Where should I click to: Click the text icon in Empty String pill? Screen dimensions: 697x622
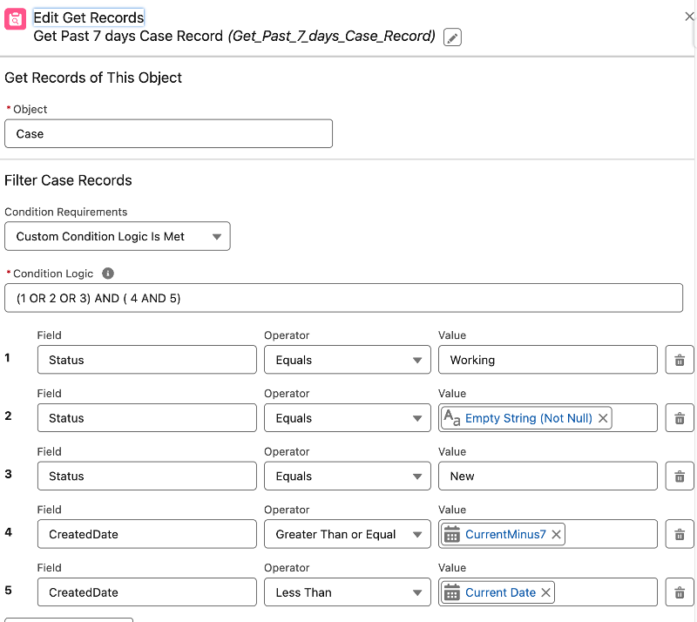tap(452, 418)
